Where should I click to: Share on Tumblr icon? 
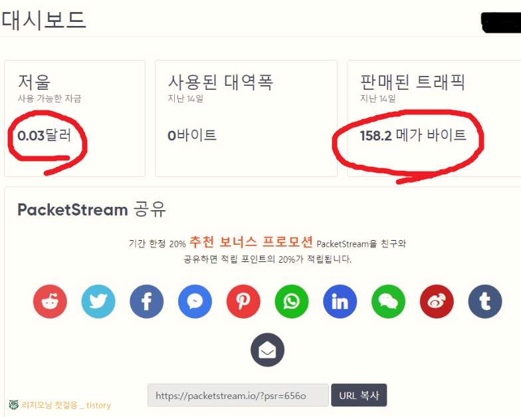click(x=485, y=301)
